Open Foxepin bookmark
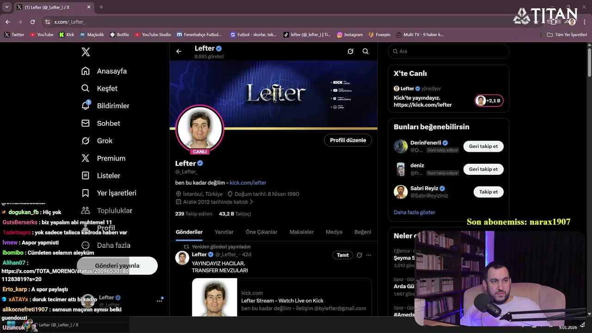 coord(380,35)
